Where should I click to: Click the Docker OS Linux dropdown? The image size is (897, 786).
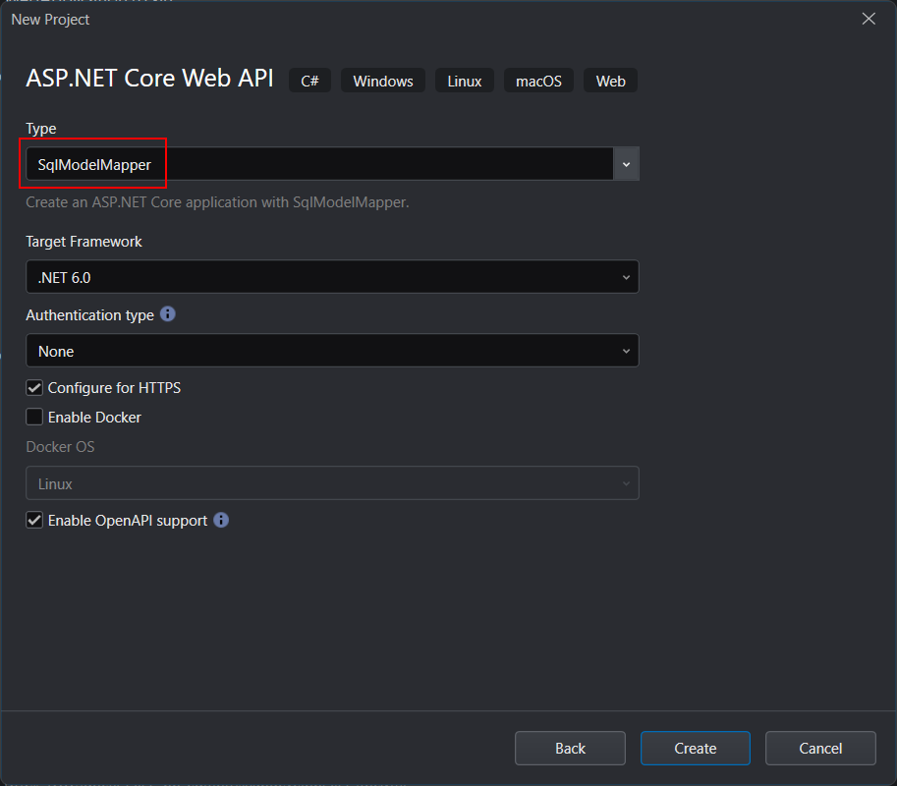pos(332,483)
